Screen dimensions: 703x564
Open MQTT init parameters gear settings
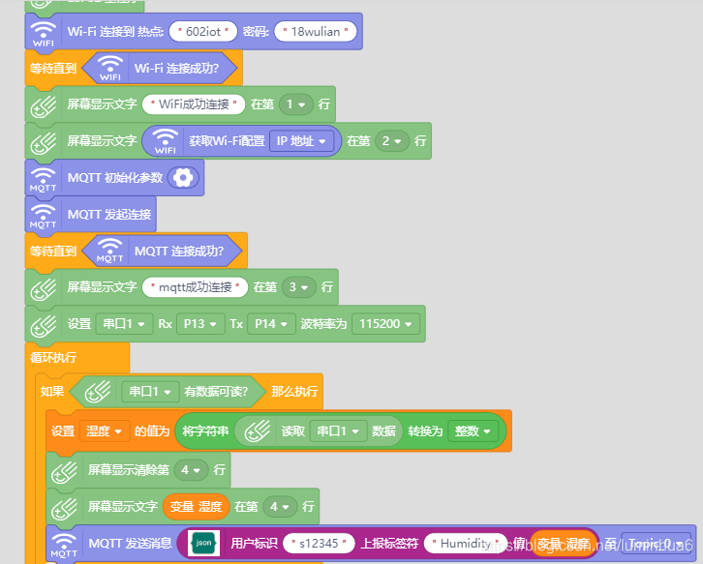183,178
